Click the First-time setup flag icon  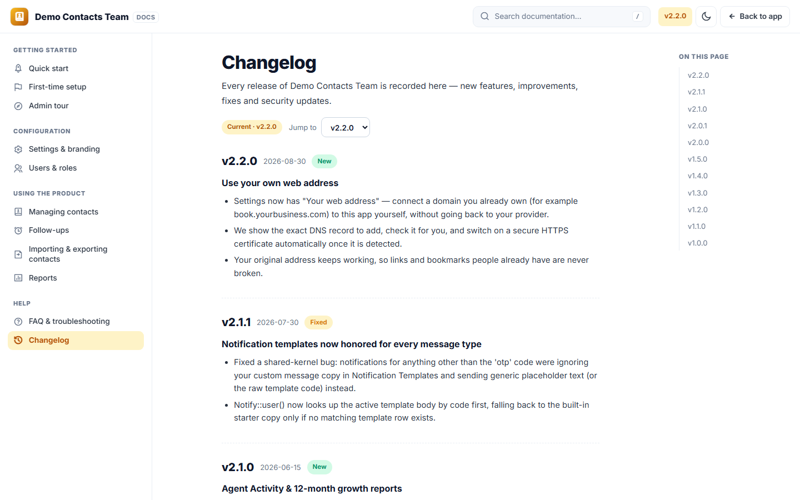(x=18, y=87)
